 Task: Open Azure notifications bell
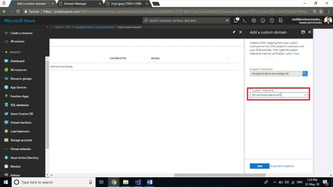coord(236,20)
